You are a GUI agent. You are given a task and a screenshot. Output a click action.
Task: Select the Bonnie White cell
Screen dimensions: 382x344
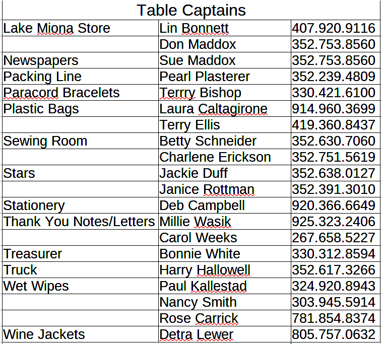tap(200, 254)
